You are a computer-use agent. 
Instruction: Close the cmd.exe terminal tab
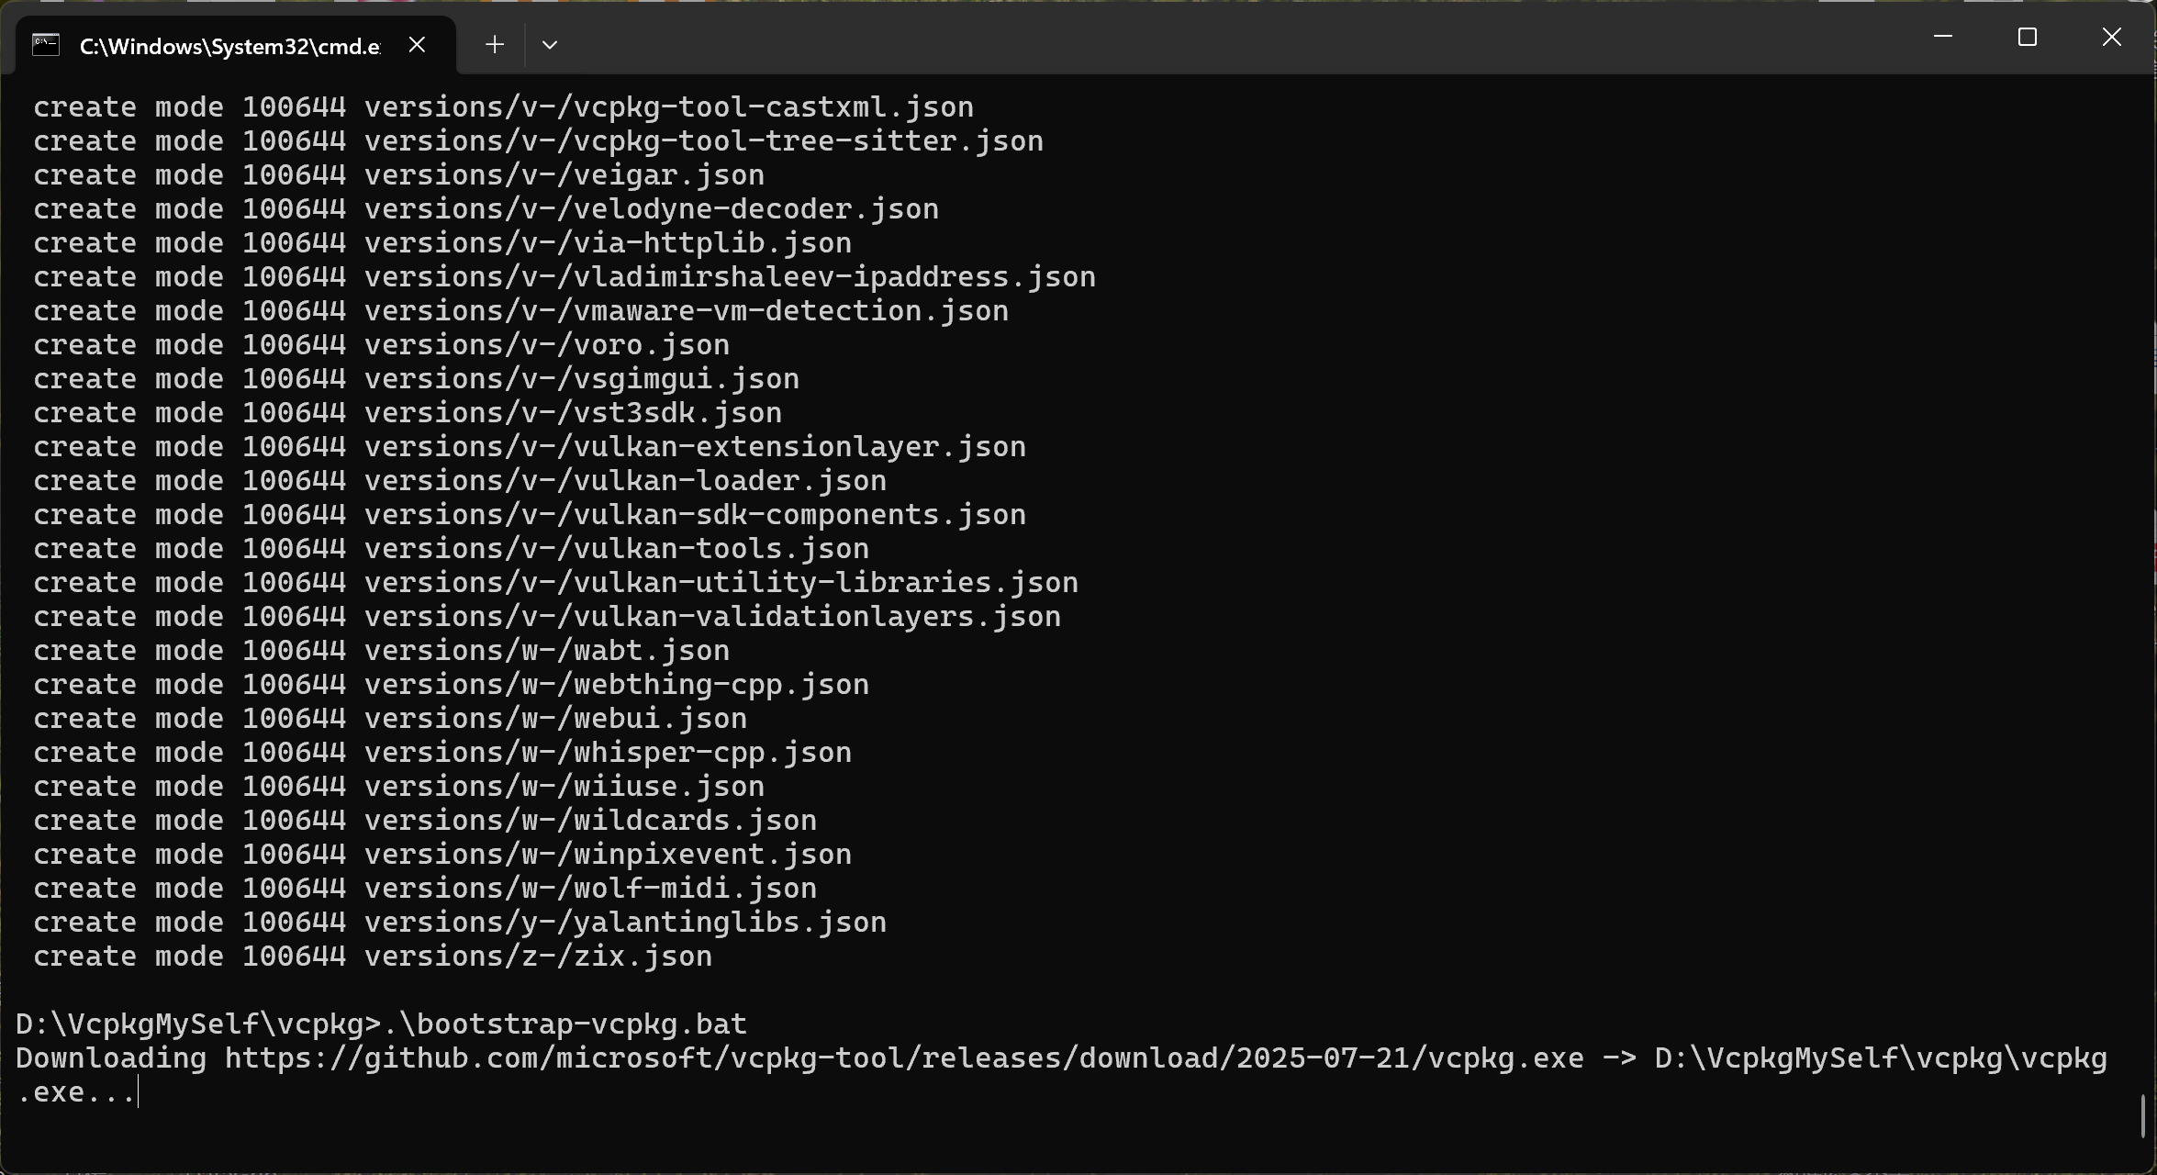[x=417, y=45]
